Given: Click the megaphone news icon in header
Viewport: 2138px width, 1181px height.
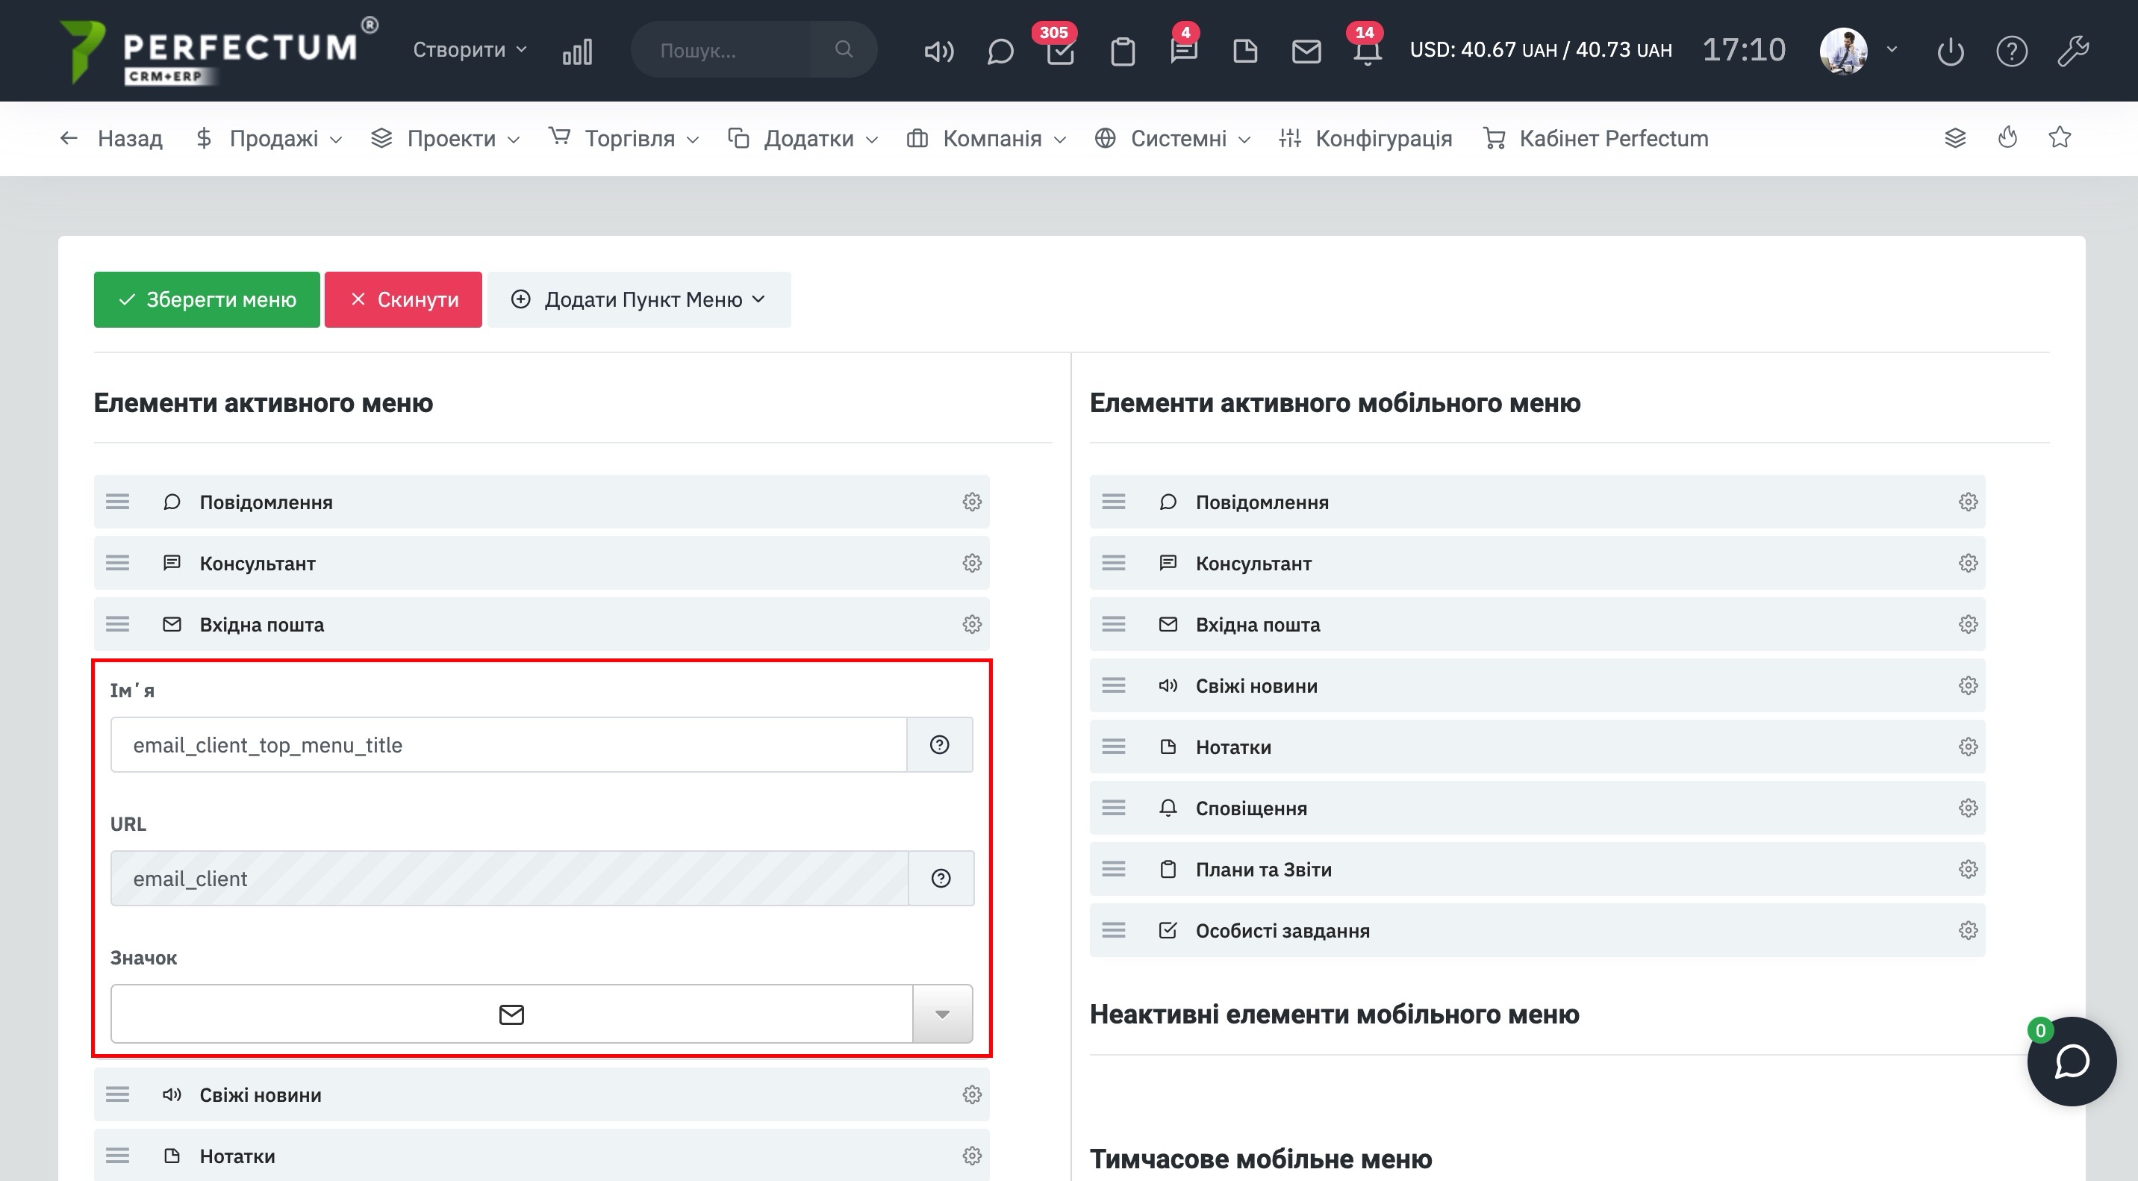Looking at the screenshot, I should tap(938, 52).
